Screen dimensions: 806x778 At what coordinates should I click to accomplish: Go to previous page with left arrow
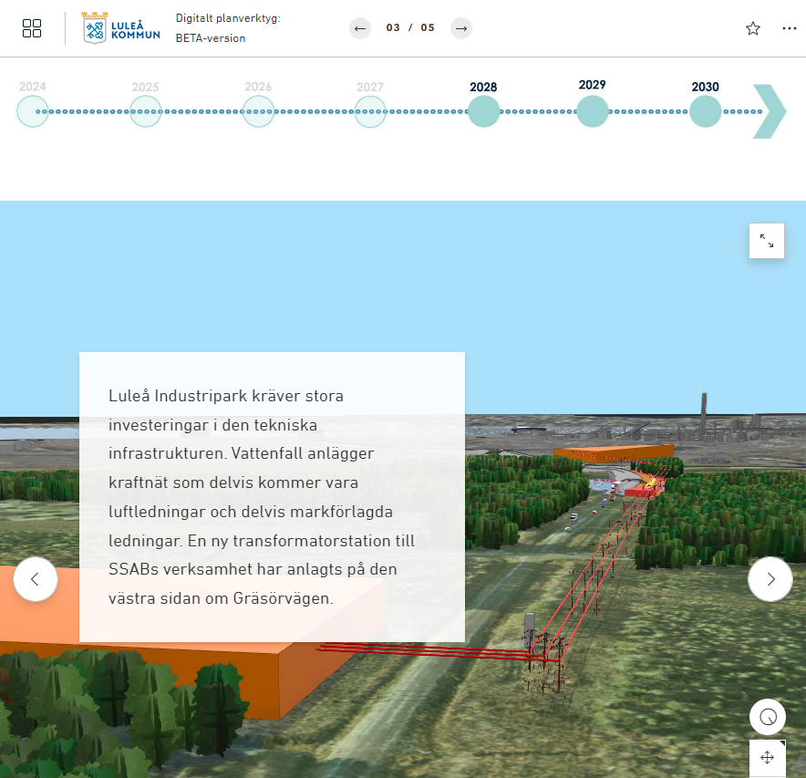coord(360,28)
